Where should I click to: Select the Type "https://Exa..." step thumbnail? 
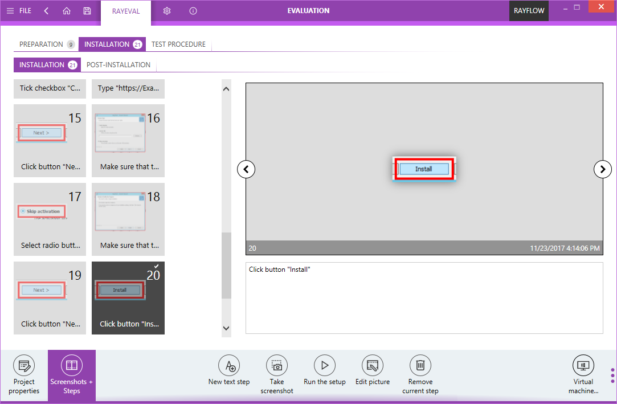[128, 88]
